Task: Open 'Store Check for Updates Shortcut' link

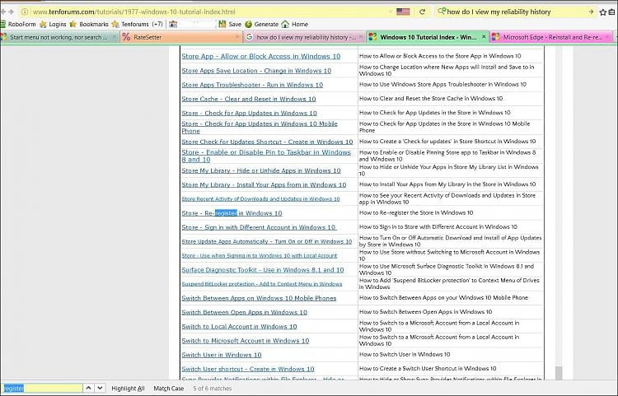Action: click(x=267, y=142)
